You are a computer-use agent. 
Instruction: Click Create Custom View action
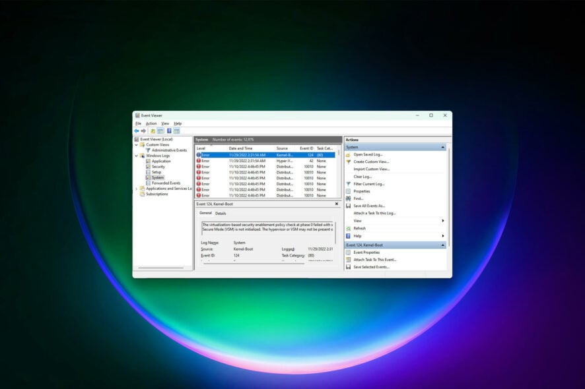click(x=371, y=162)
